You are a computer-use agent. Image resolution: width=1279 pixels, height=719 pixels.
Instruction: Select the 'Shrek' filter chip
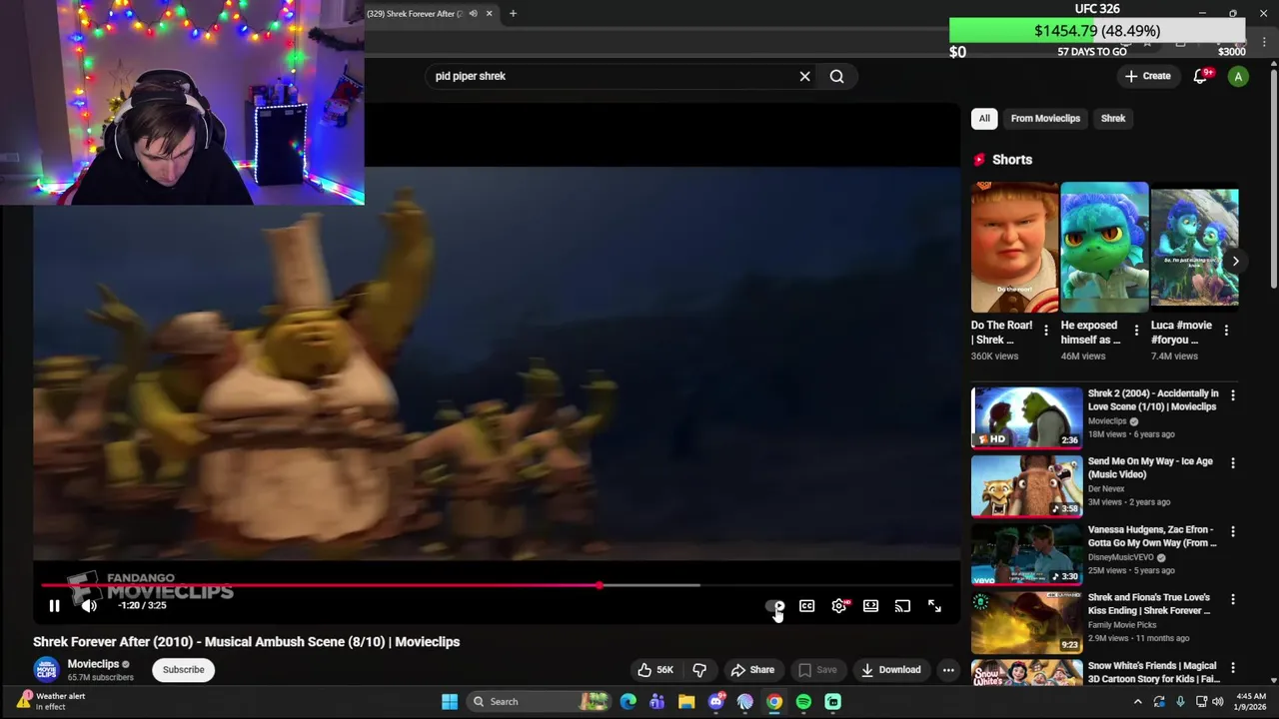pyautogui.click(x=1113, y=118)
